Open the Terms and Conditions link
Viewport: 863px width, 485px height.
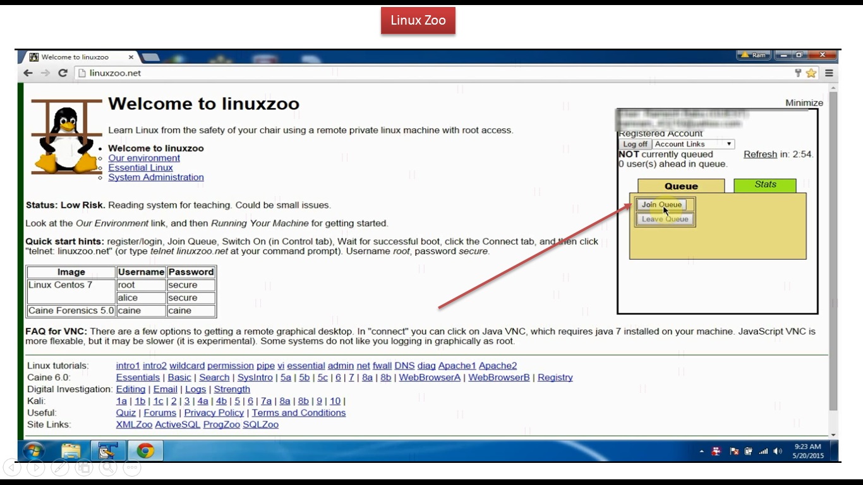299,413
